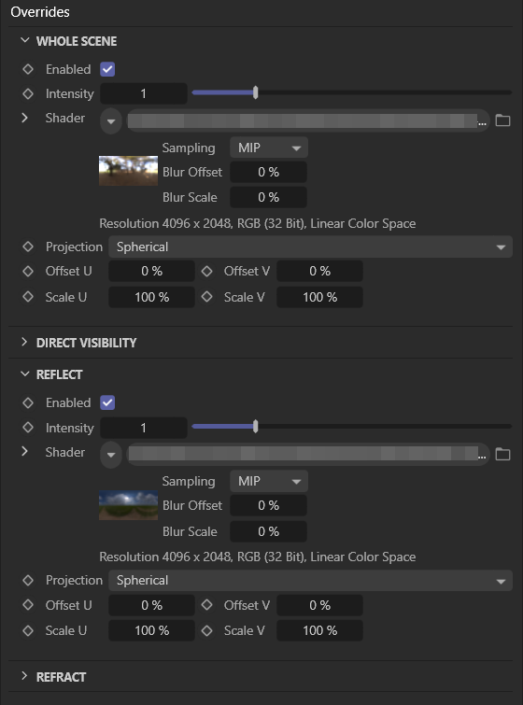
Task: Open Reflect Sampling MIP dropdown
Action: click(x=269, y=481)
